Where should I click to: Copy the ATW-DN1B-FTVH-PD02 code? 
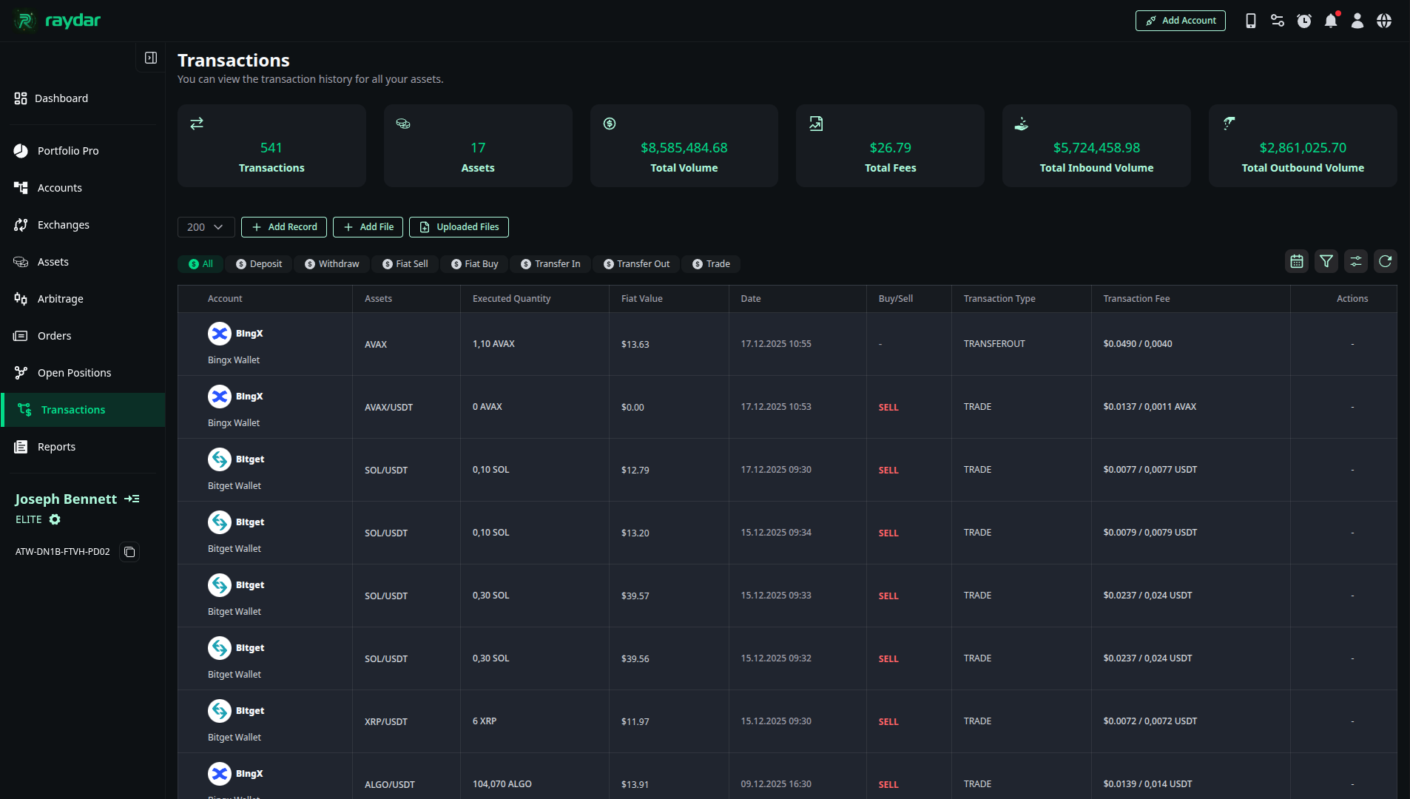click(x=129, y=551)
